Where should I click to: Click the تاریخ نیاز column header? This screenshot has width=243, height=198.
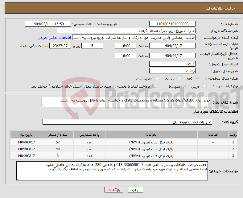[26, 135]
